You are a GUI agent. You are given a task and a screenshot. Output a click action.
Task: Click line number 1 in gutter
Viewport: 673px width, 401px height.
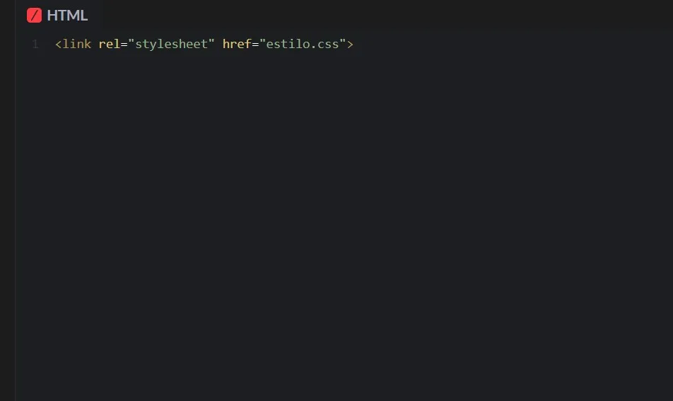pyautogui.click(x=35, y=44)
